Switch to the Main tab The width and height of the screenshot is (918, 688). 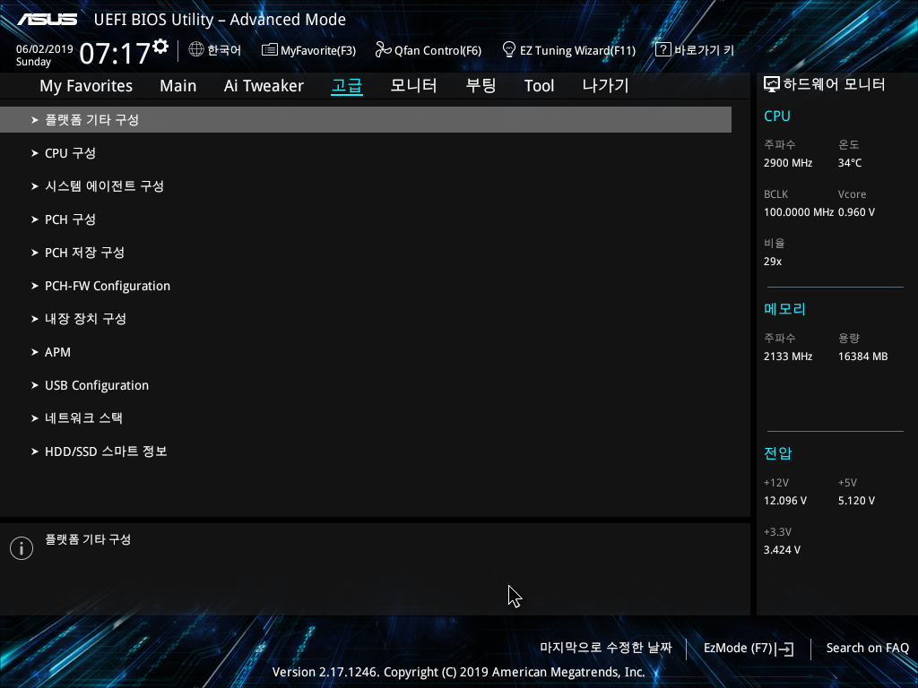coord(178,86)
